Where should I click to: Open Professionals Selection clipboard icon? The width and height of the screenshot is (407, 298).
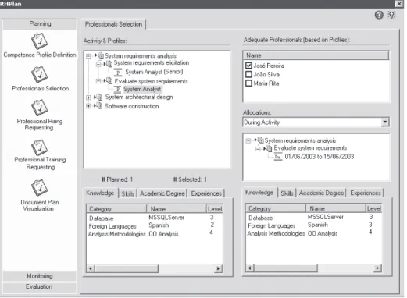point(39,74)
